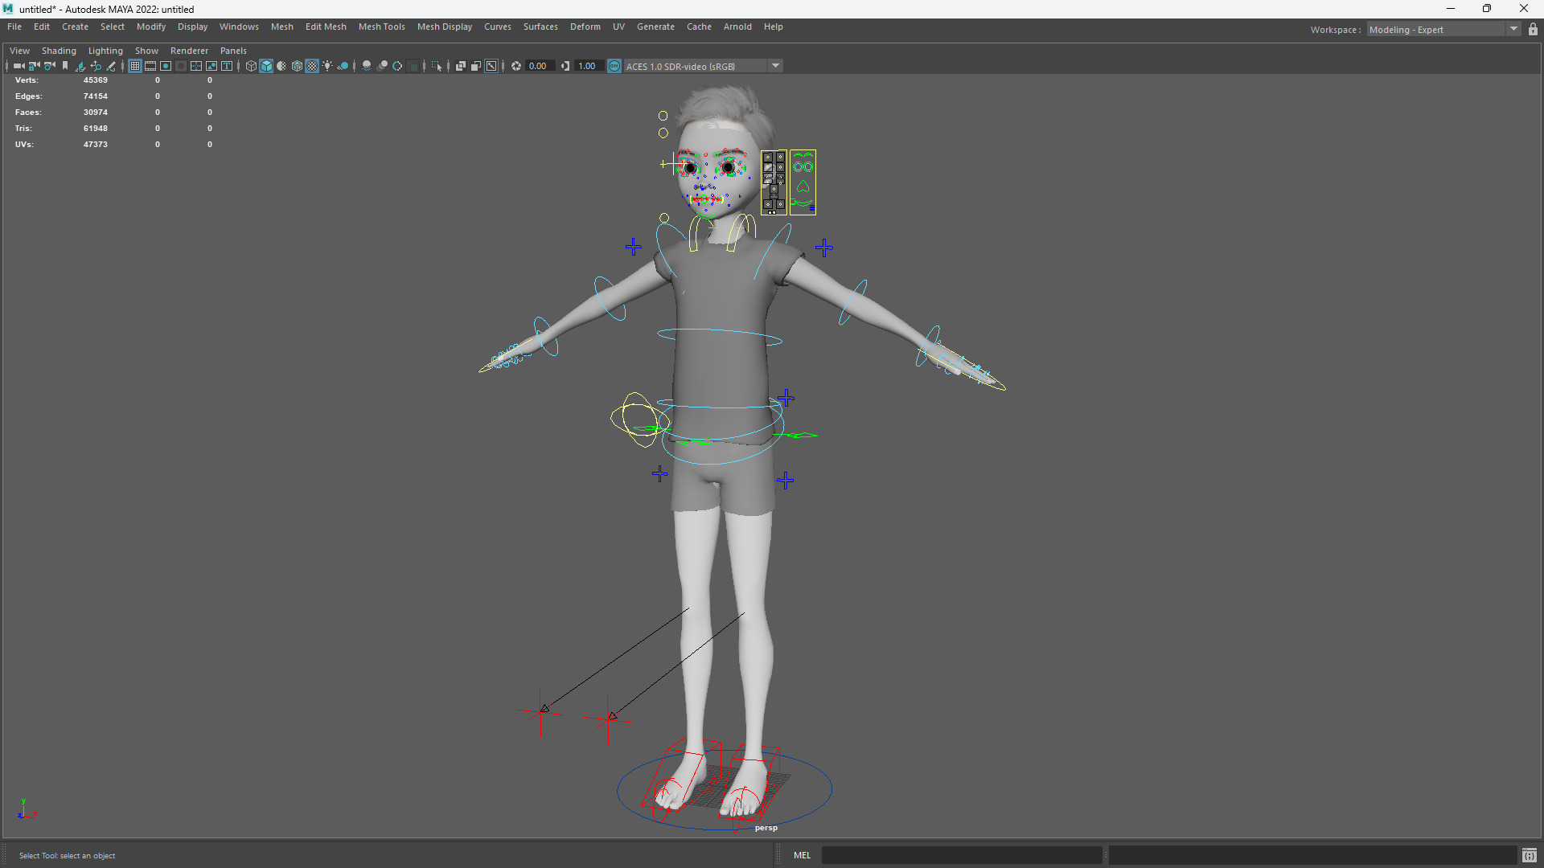Toggle Use All Lights bulb

point(327,66)
